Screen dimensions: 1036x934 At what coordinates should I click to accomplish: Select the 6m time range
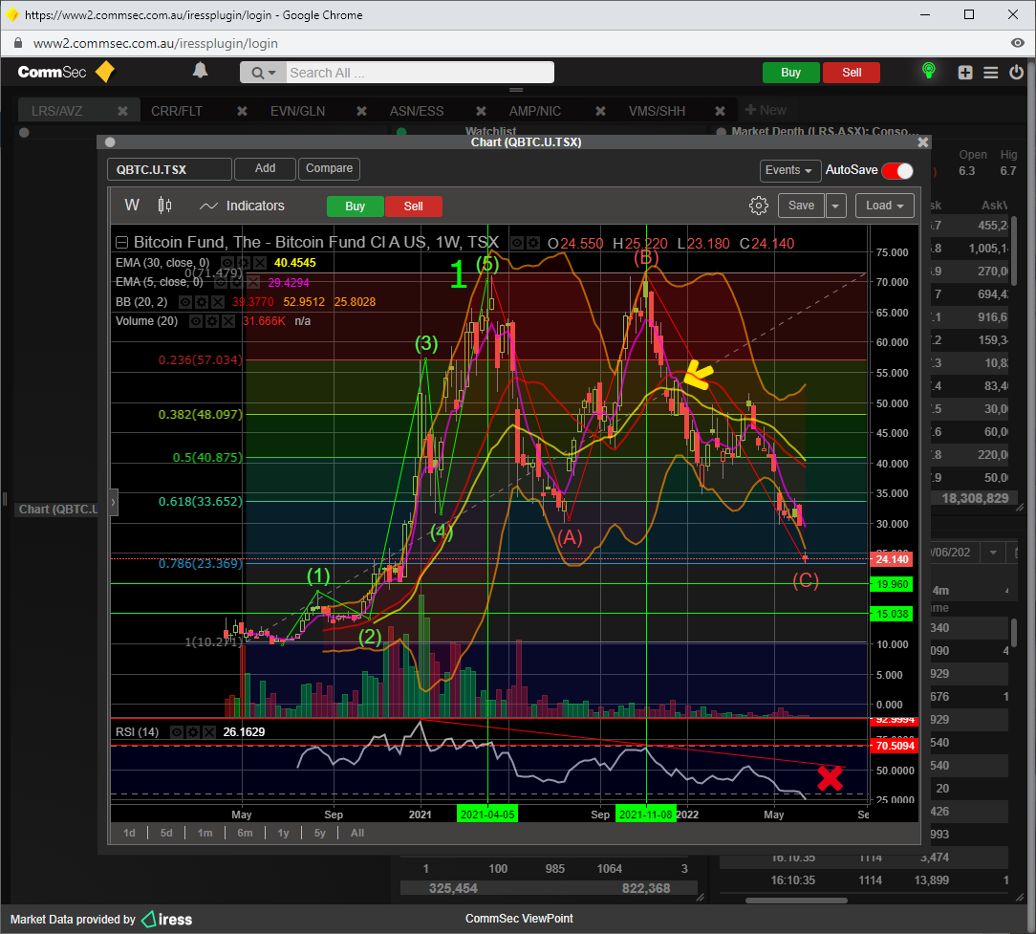[245, 833]
